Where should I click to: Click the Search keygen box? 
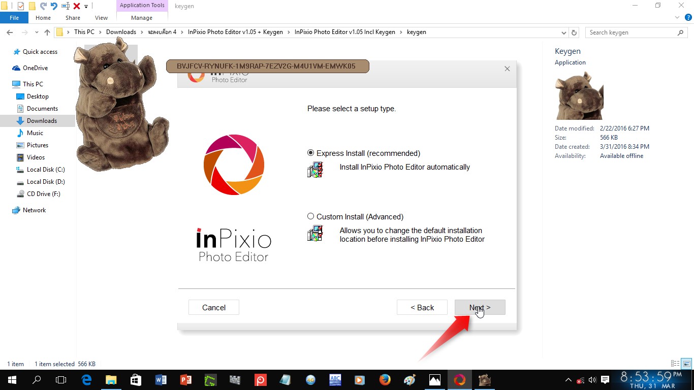637,32
